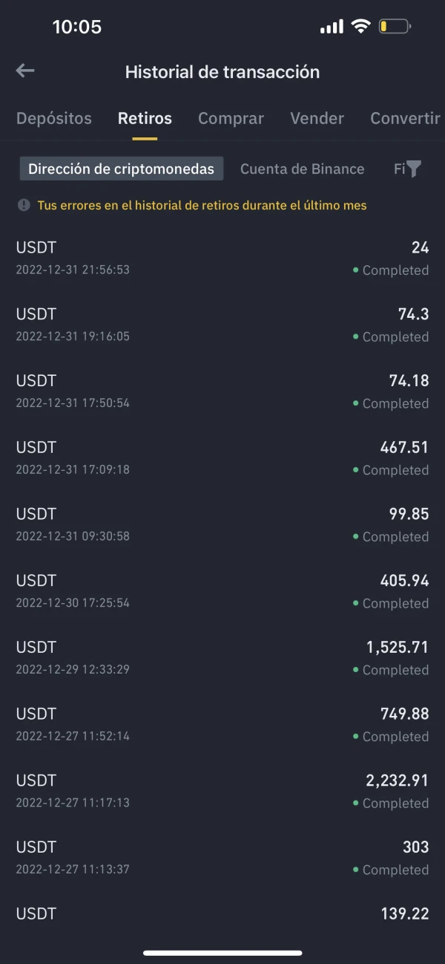Tap the battery indicator icon

[395, 27]
